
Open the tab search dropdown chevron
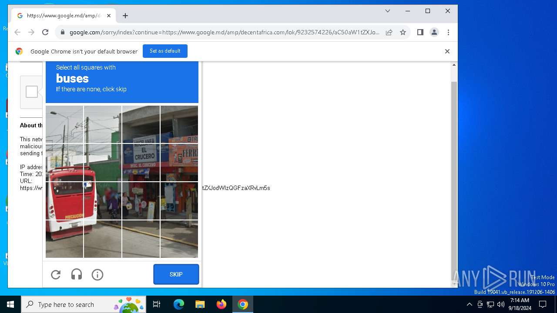pos(388,11)
